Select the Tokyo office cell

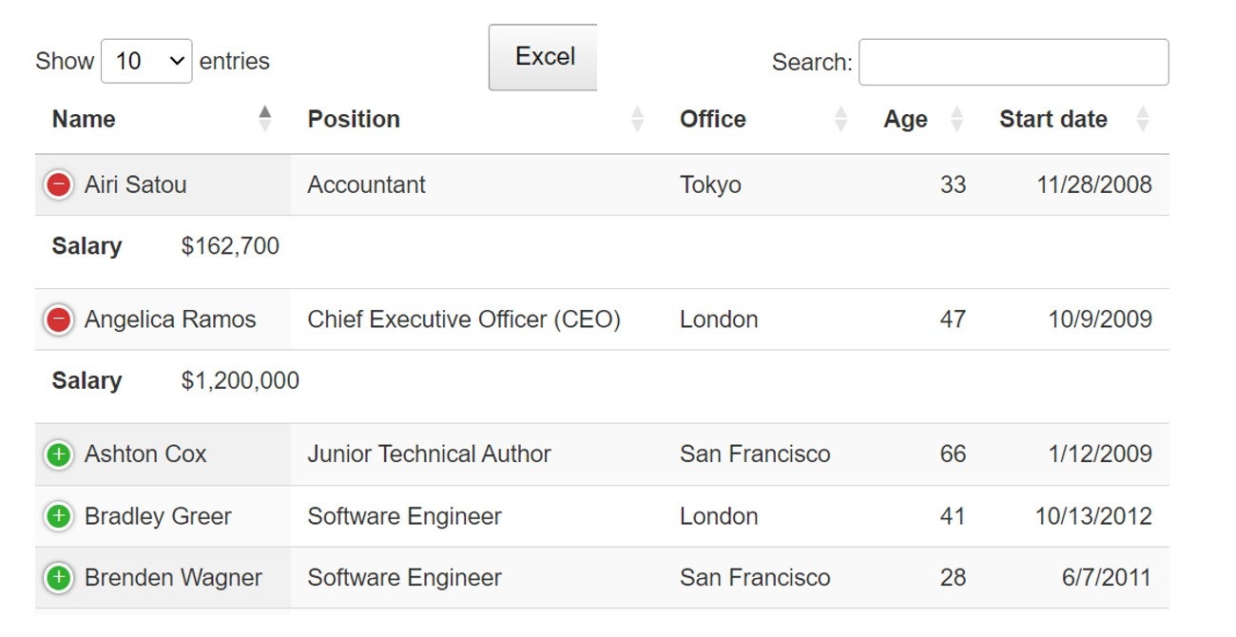710,184
